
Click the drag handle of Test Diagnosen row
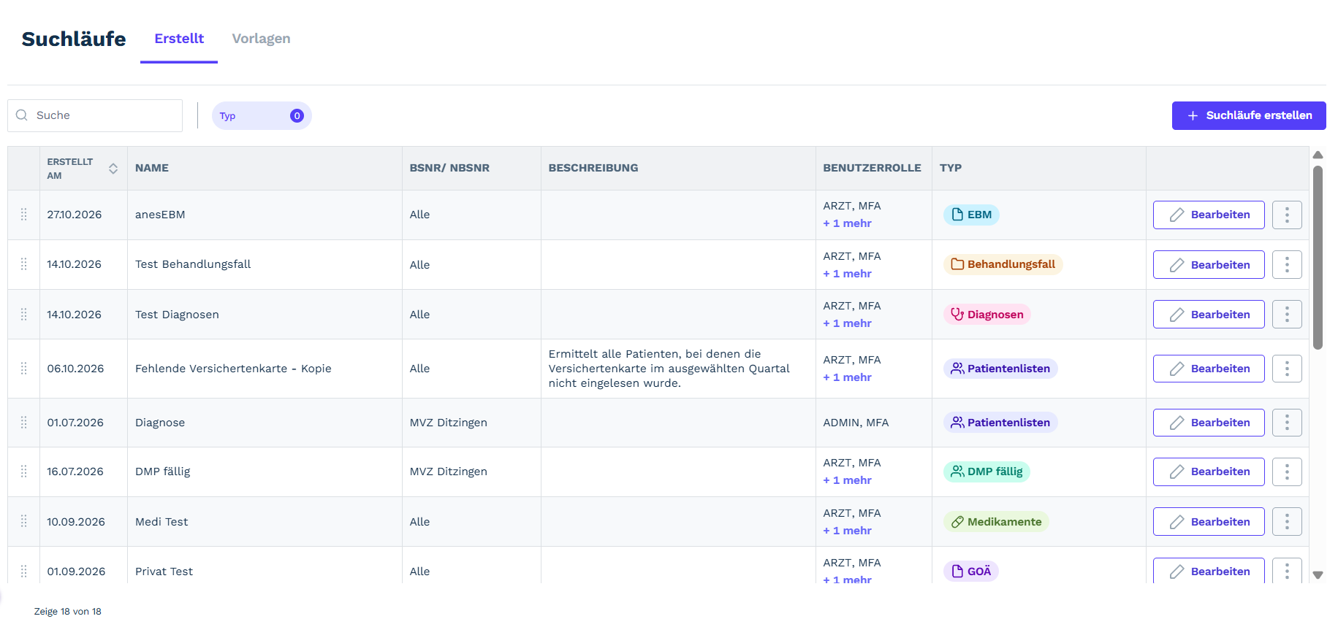pos(24,315)
